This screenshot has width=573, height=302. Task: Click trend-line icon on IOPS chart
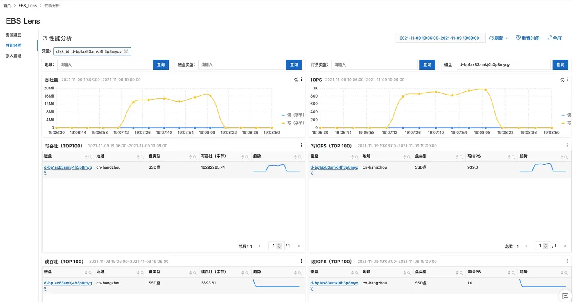[x=562, y=80]
